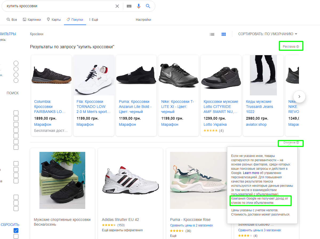
Task: Clear the search box with the X icon
Action: (x=117, y=6)
